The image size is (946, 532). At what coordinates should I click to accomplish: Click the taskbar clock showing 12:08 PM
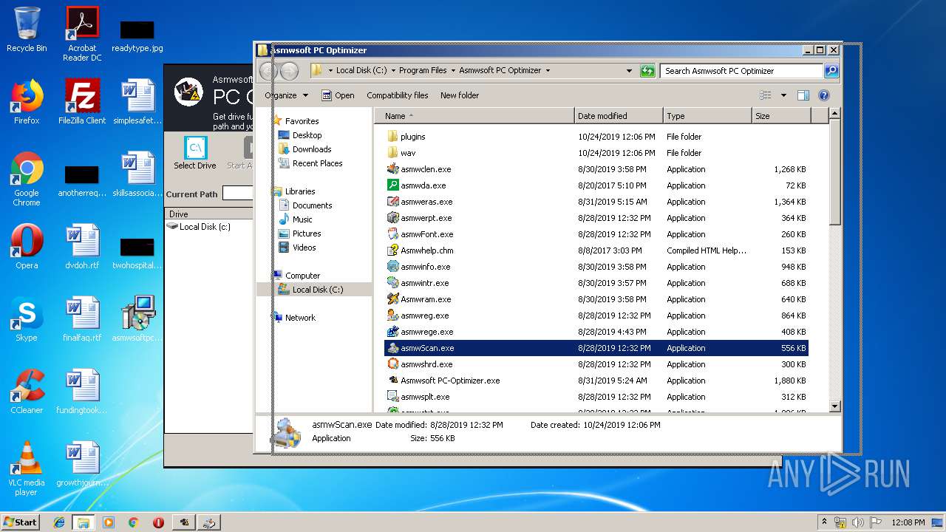point(909,522)
